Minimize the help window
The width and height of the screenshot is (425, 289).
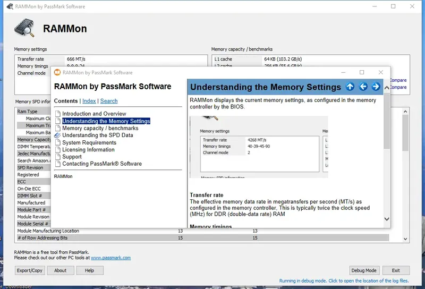[x=343, y=72]
